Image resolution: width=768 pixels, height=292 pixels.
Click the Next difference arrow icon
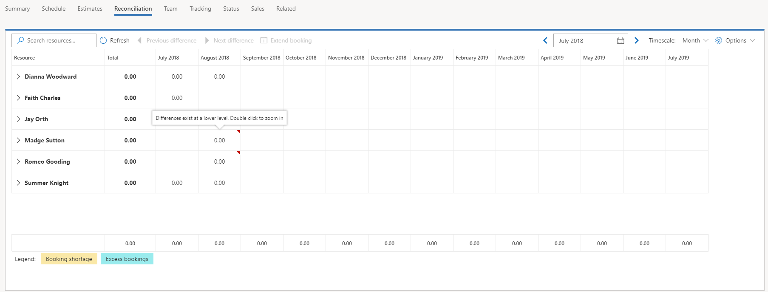[207, 40]
